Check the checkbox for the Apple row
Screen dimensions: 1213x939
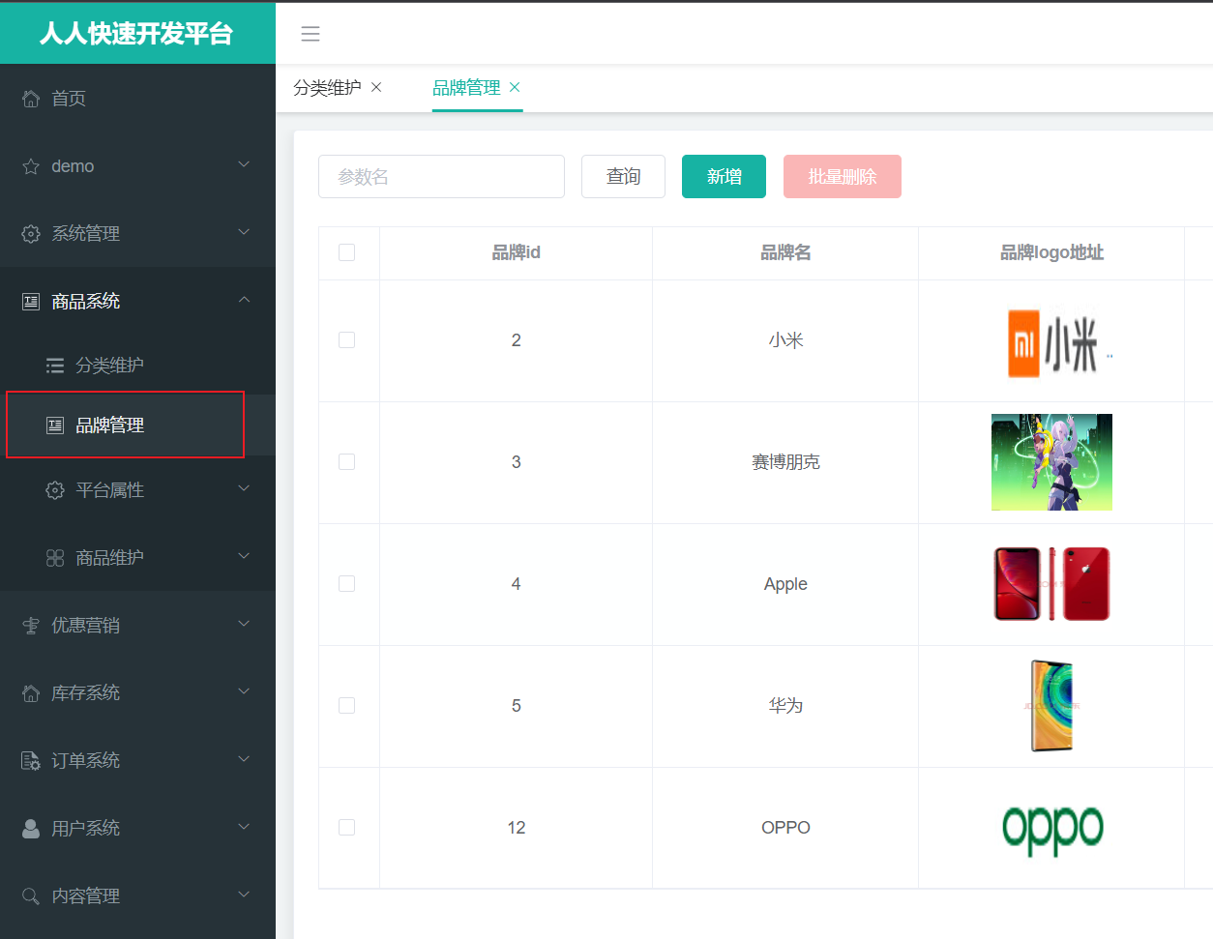(x=347, y=584)
